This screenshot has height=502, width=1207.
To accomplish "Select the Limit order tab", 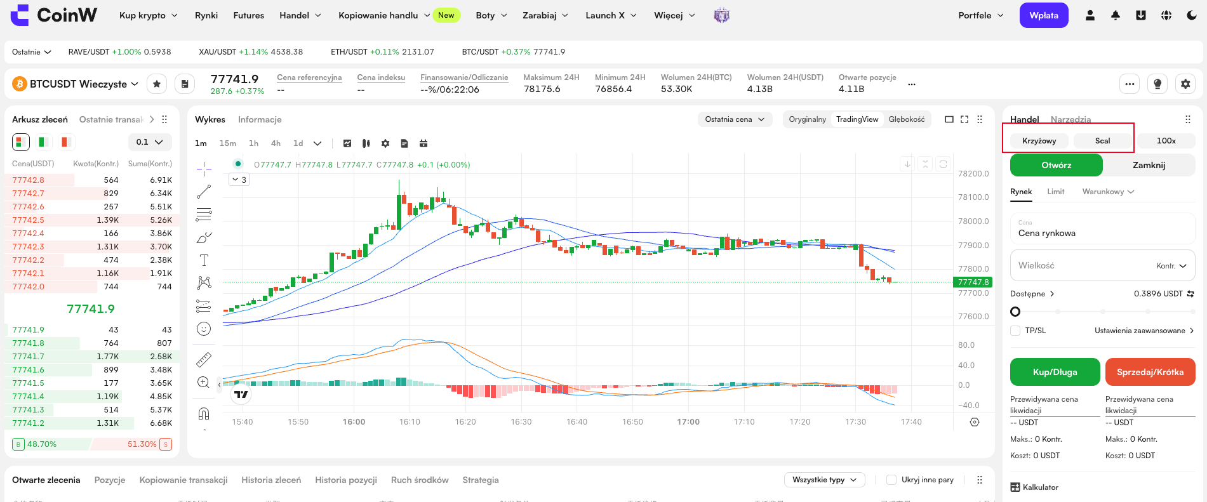I will pyautogui.click(x=1056, y=192).
